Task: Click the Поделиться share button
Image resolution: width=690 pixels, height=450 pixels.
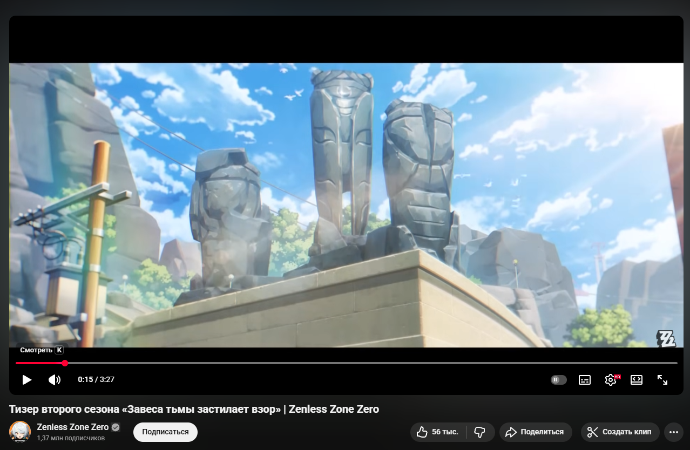Action: click(x=536, y=432)
